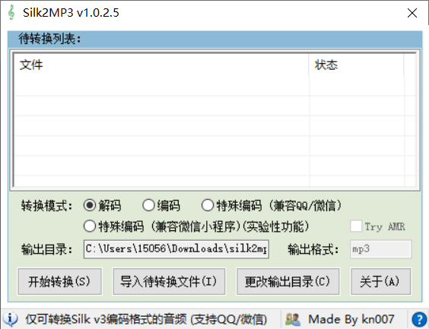Click the 转换模式 label
This screenshot has height=329, width=429.
click(47, 205)
